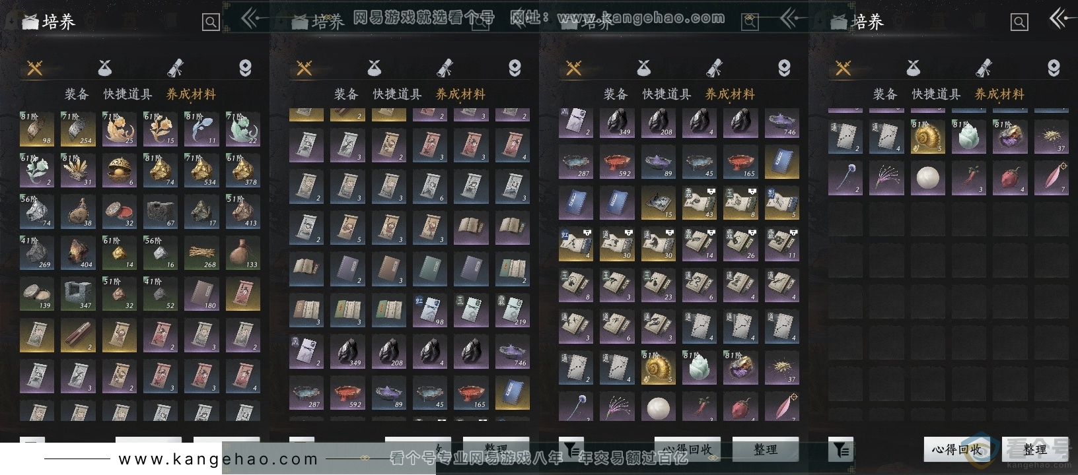Select crossed swords category icon in first panel
This screenshot has height=475, width=1078.
pos(35,67)
